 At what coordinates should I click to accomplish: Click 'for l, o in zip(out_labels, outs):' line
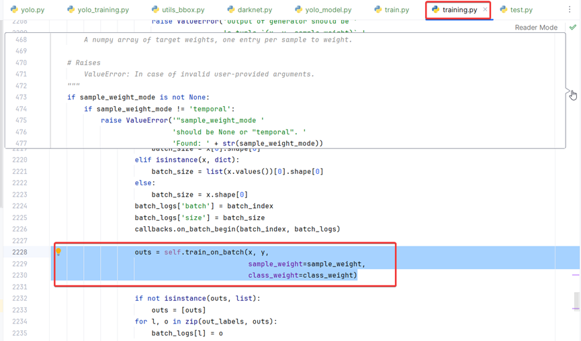coord(206,322)
